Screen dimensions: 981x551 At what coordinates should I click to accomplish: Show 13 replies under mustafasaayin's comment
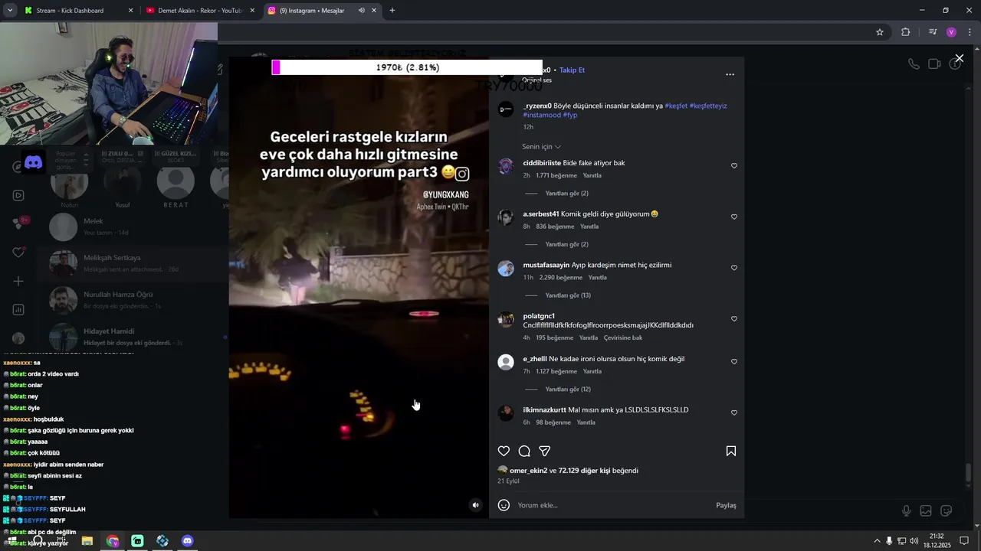[x=568, y=295]
